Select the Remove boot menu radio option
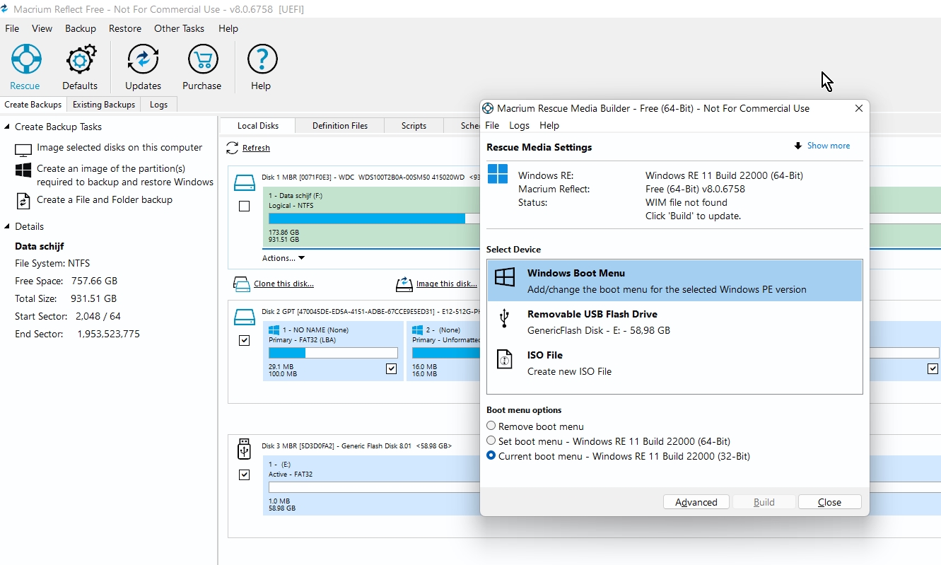Screen dimensions: 941x565 (491, 426)
